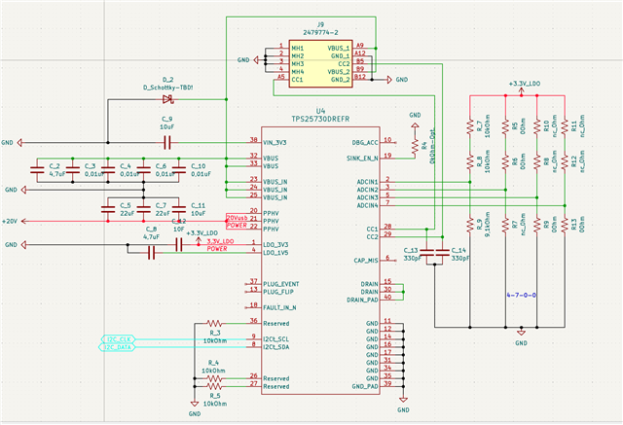Click the I2C_CLK global label

(118, 339)
